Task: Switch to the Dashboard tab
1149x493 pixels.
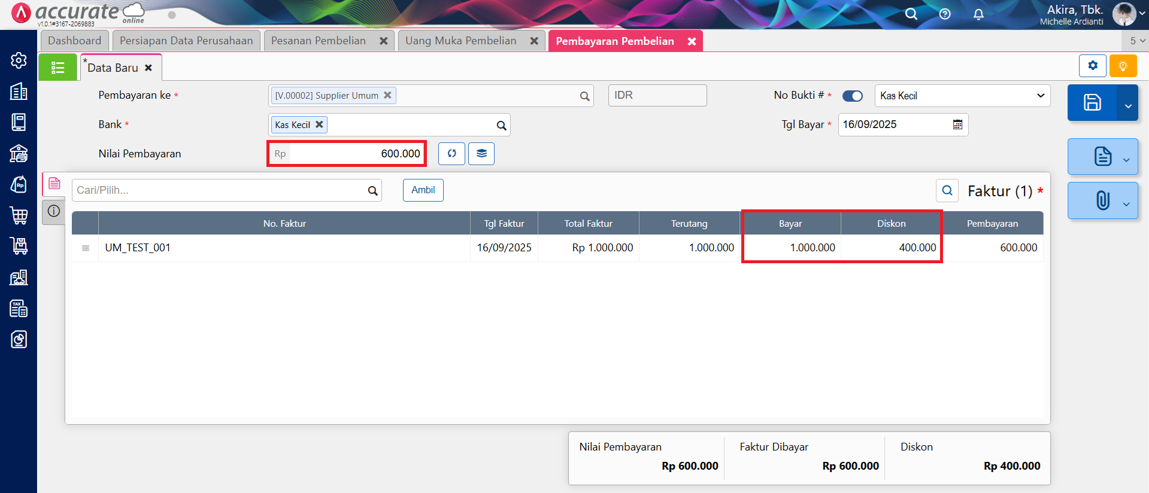Action: (74, 41)
